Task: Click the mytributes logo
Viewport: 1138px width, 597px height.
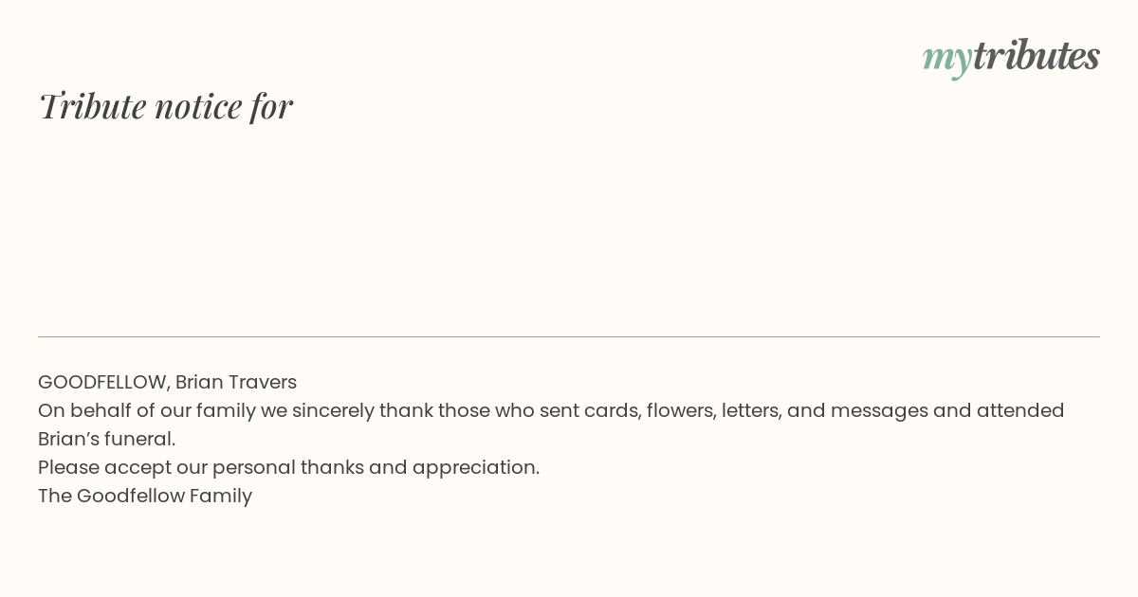Action: point(1011,57)
